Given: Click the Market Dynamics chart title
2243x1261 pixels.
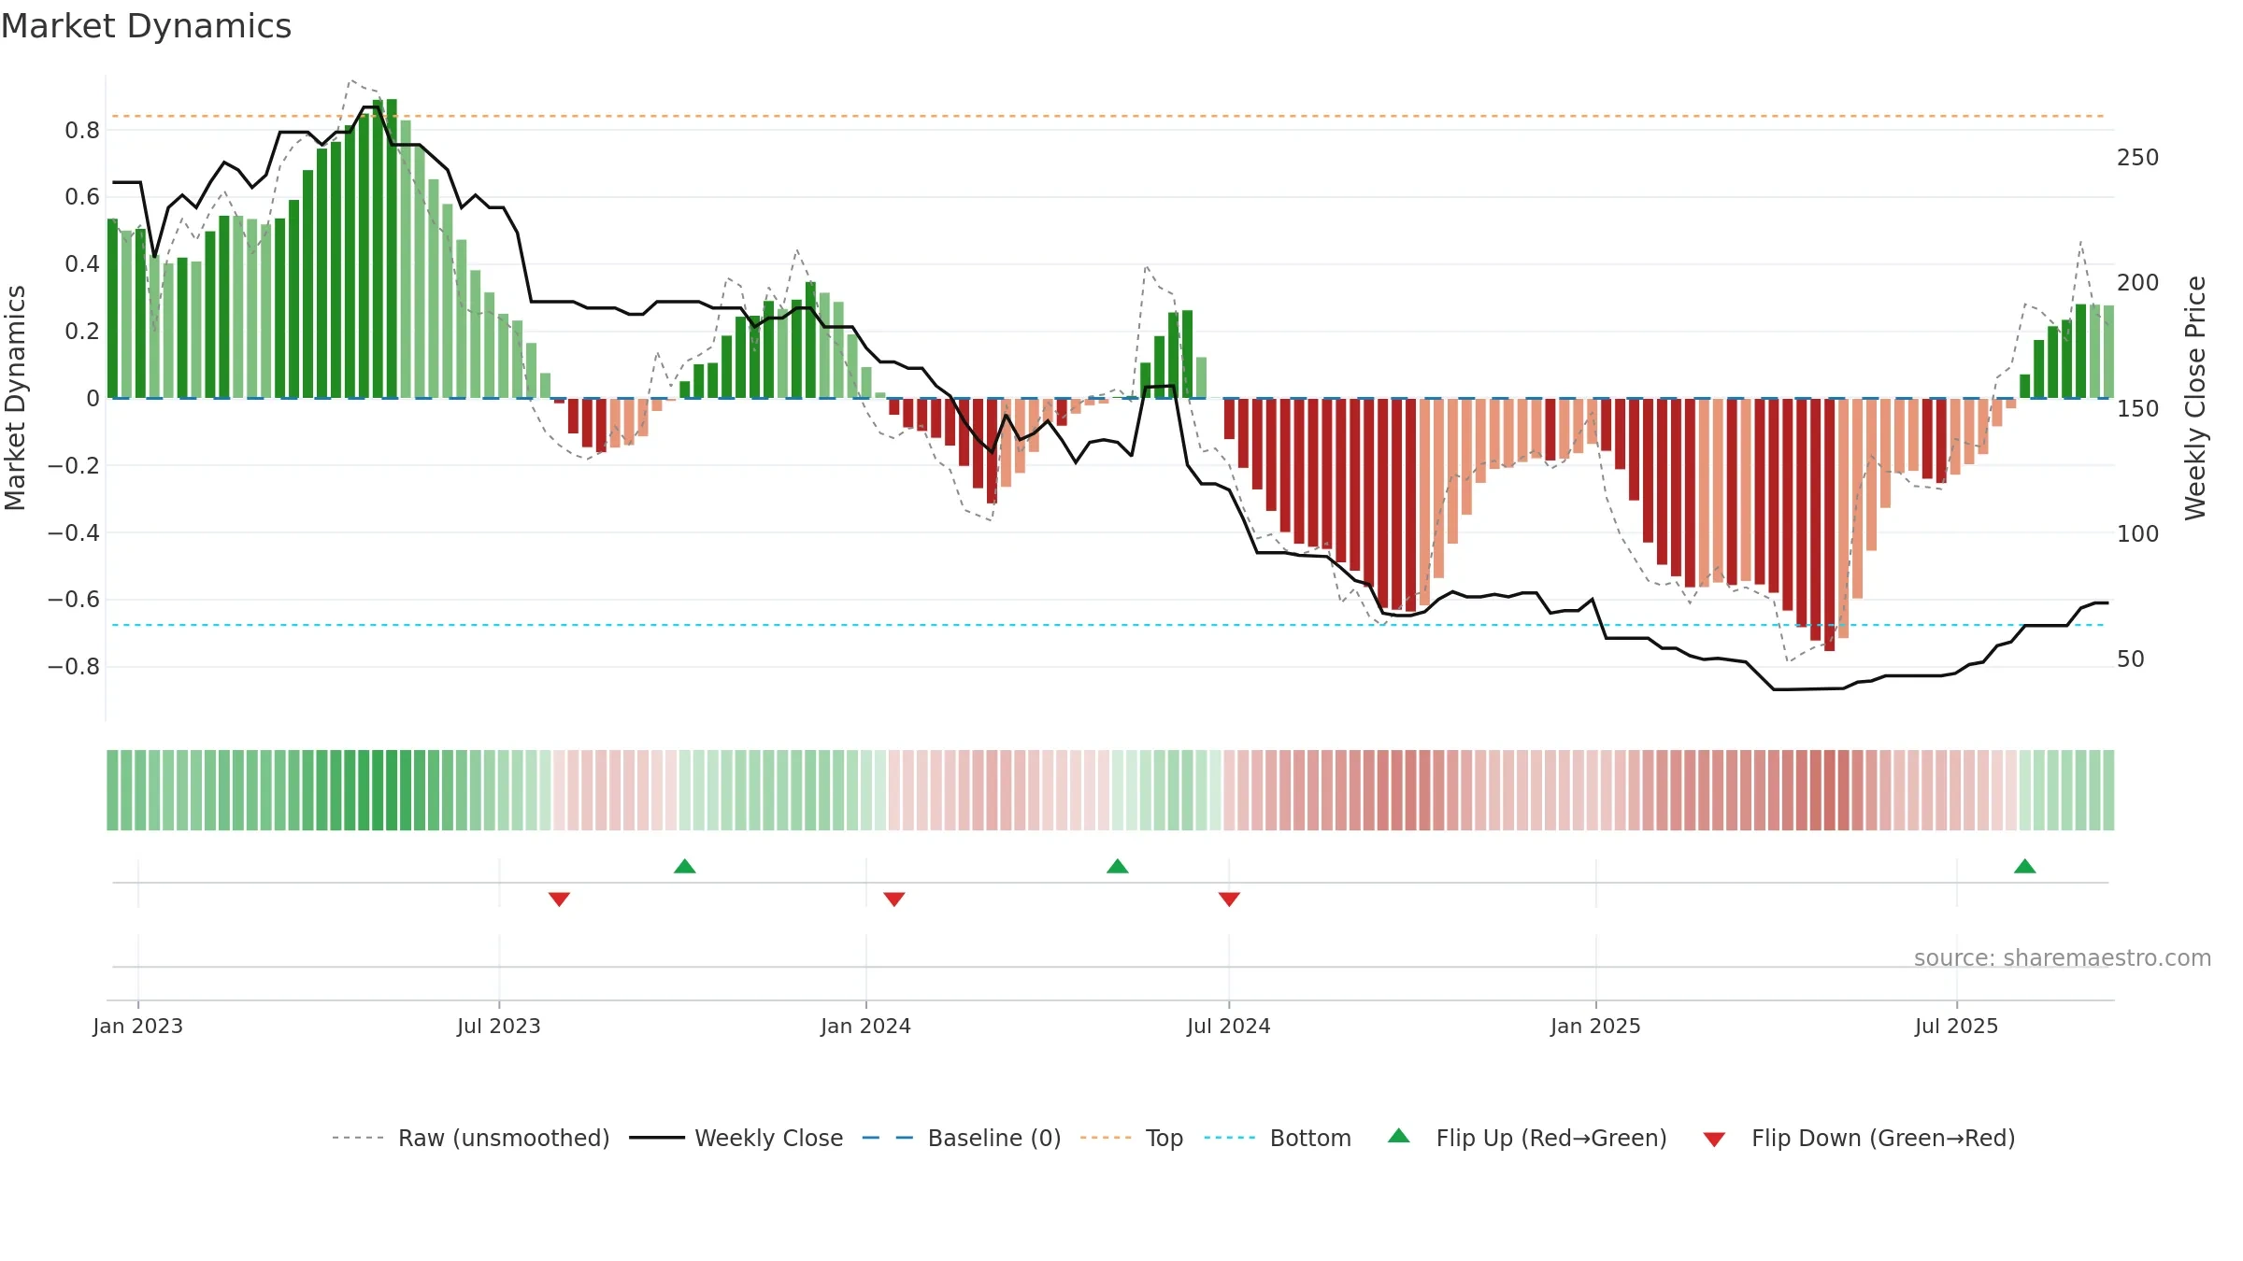Looking at the screenshot, I should pos(146,26).
